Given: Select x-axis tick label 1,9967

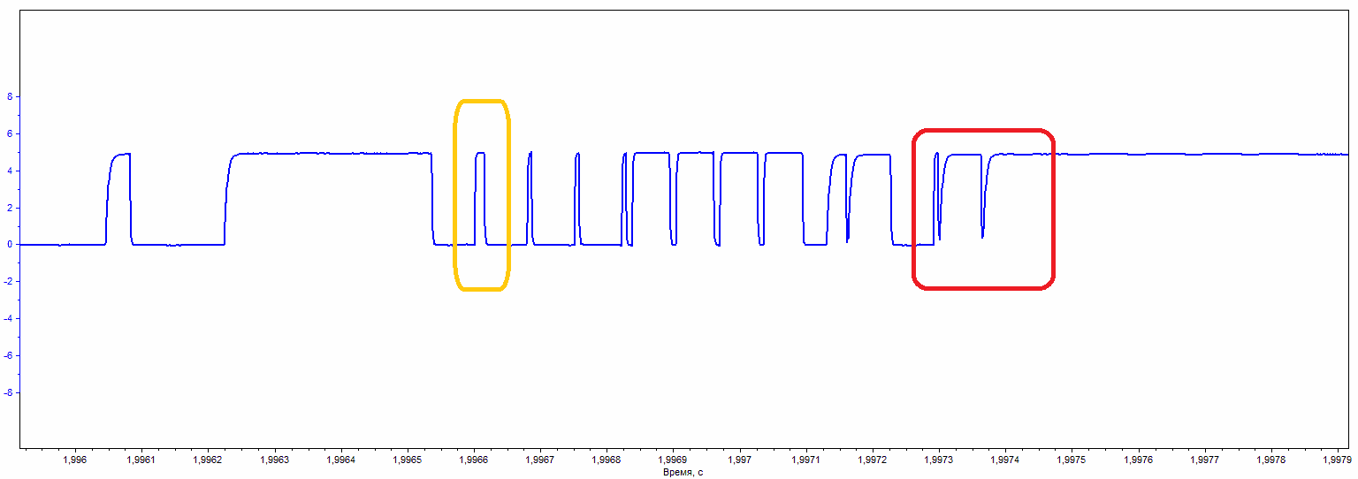Looking at the screenshot, I should (538, 460).
